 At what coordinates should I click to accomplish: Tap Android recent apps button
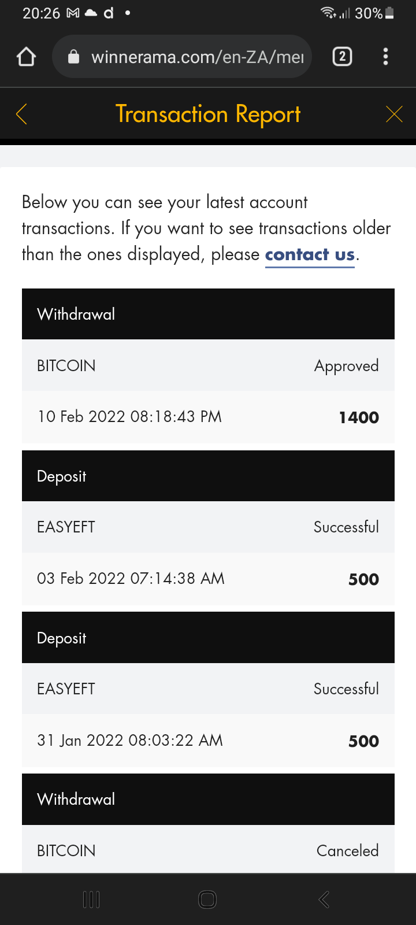[x=91, y=900]
